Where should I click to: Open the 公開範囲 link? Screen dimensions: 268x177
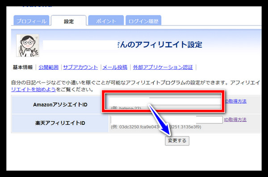[x=49, y=67]
